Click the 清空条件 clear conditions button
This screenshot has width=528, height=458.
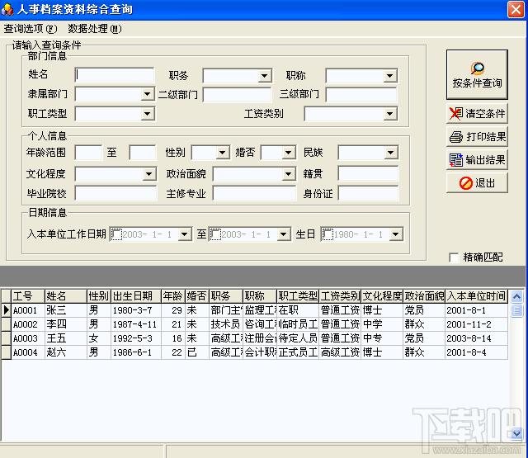(477, 114)
